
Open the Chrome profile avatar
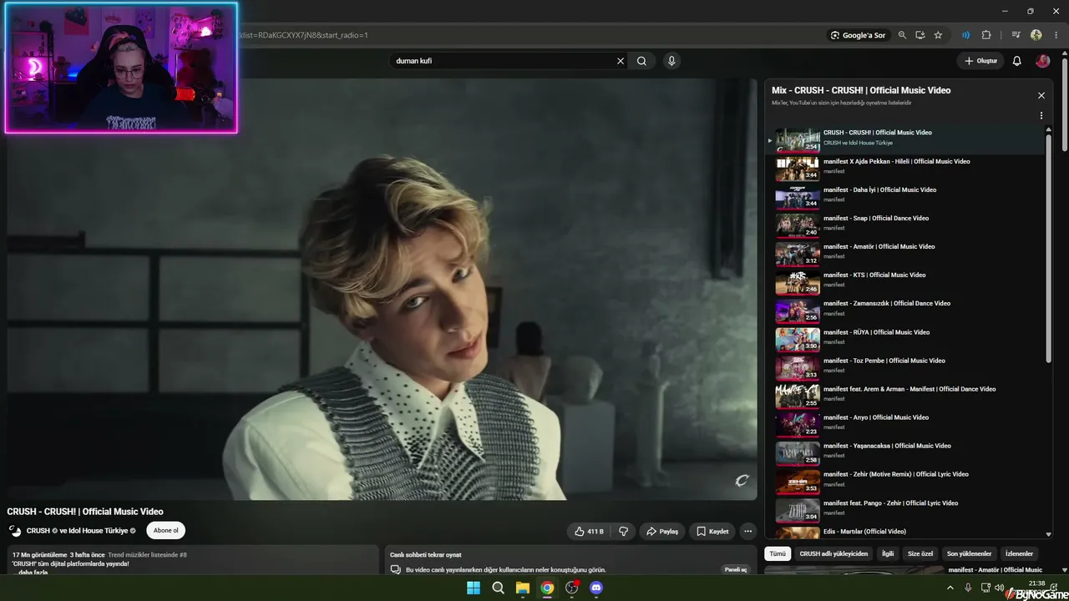point(1036,35)
